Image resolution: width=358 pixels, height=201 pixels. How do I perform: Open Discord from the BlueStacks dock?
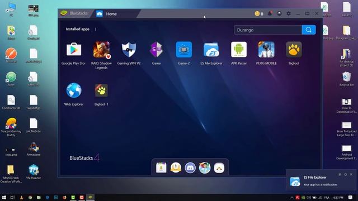pos(190,168)
